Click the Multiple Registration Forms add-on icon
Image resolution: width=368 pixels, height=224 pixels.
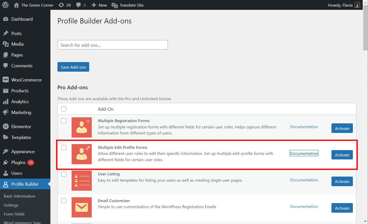coord(82,127)
